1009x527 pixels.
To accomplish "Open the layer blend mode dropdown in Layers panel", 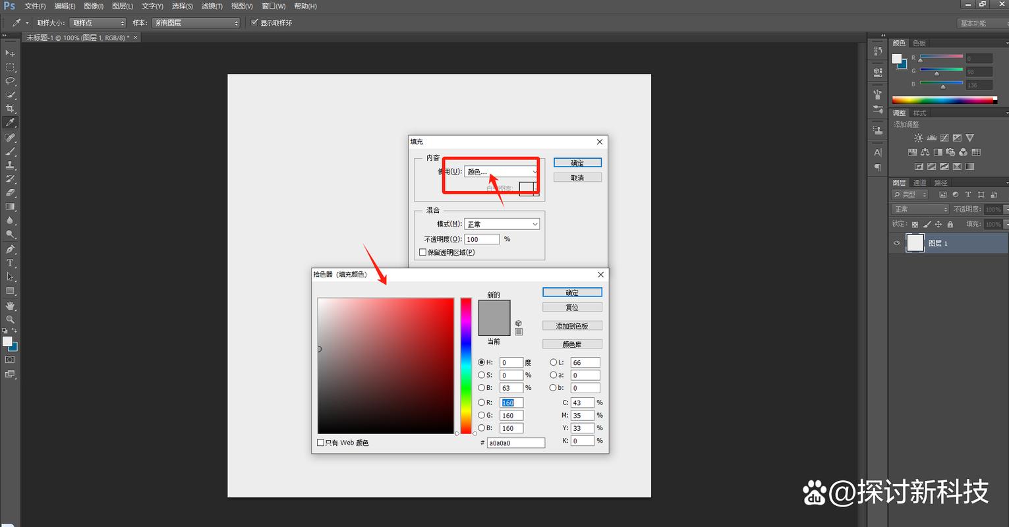I will click(x=920, y=209).
